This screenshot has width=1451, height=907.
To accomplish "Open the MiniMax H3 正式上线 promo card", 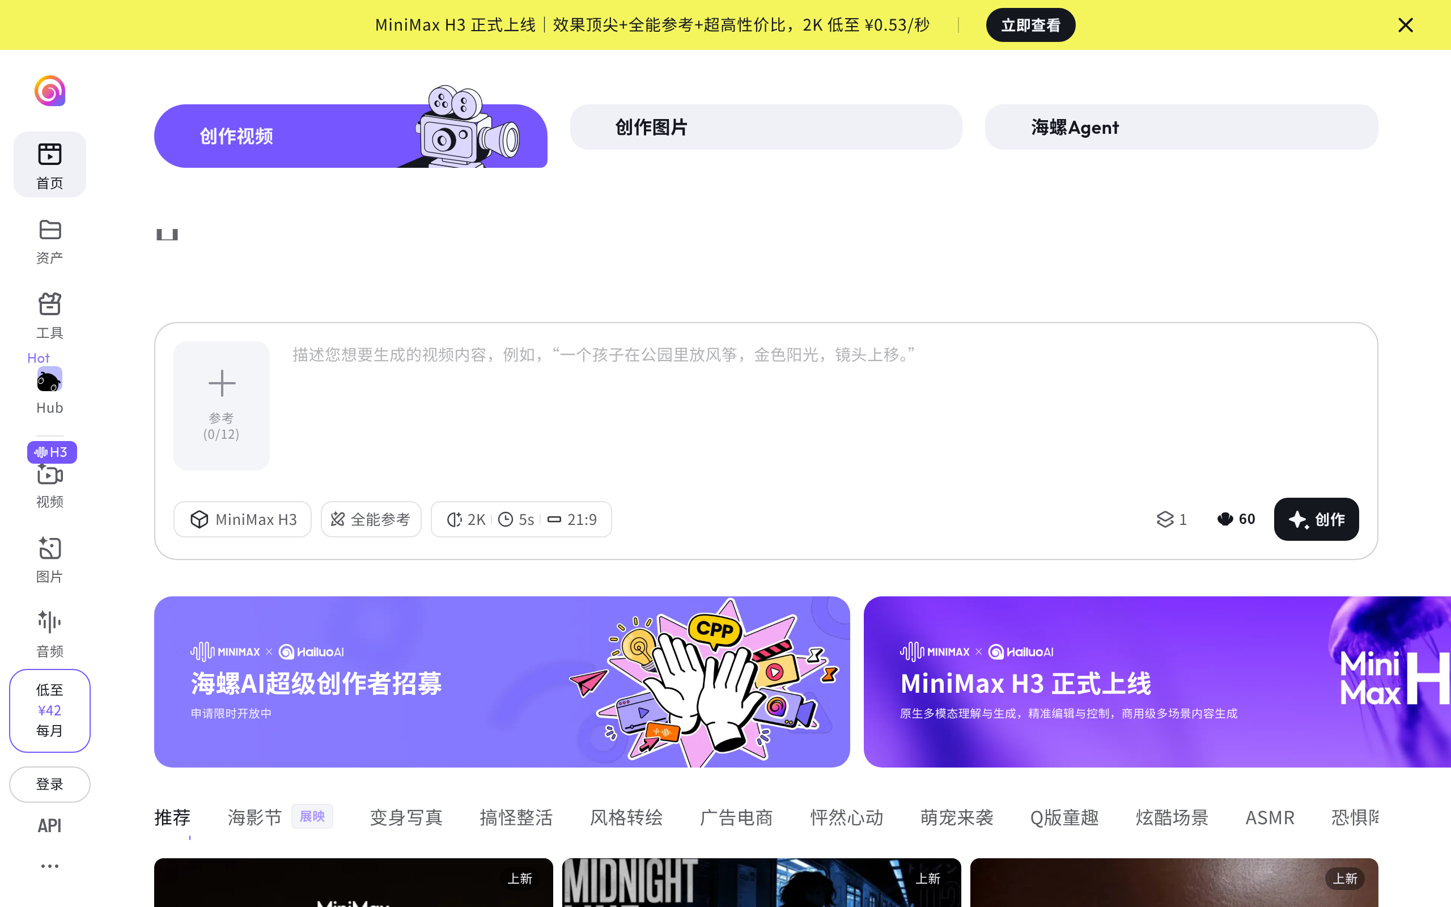I will pyautogui.click(x=1157, y=681).
